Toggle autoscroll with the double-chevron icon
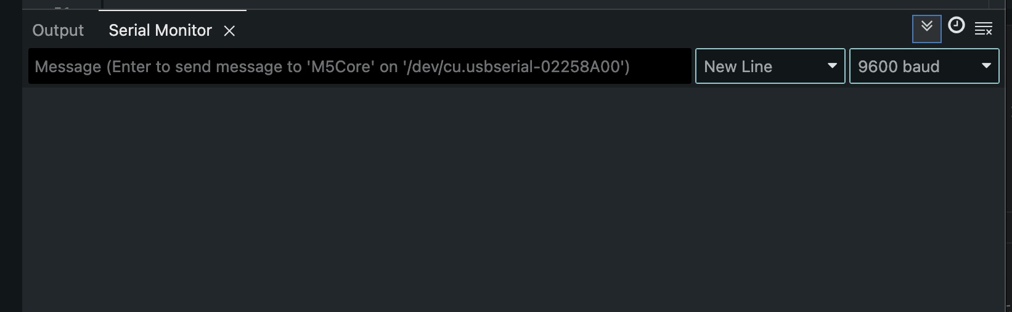1012x312 pixels. [926, 27]
